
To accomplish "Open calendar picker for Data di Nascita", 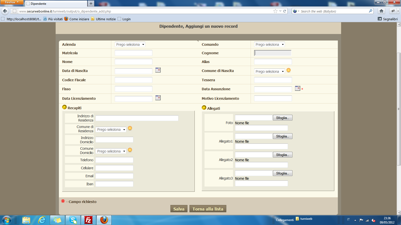I will pyautogui.click(x=158, y=70).
